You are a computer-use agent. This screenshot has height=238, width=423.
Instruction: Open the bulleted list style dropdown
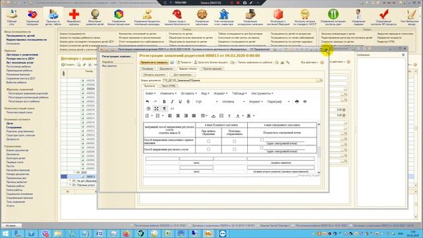point(163,116)
